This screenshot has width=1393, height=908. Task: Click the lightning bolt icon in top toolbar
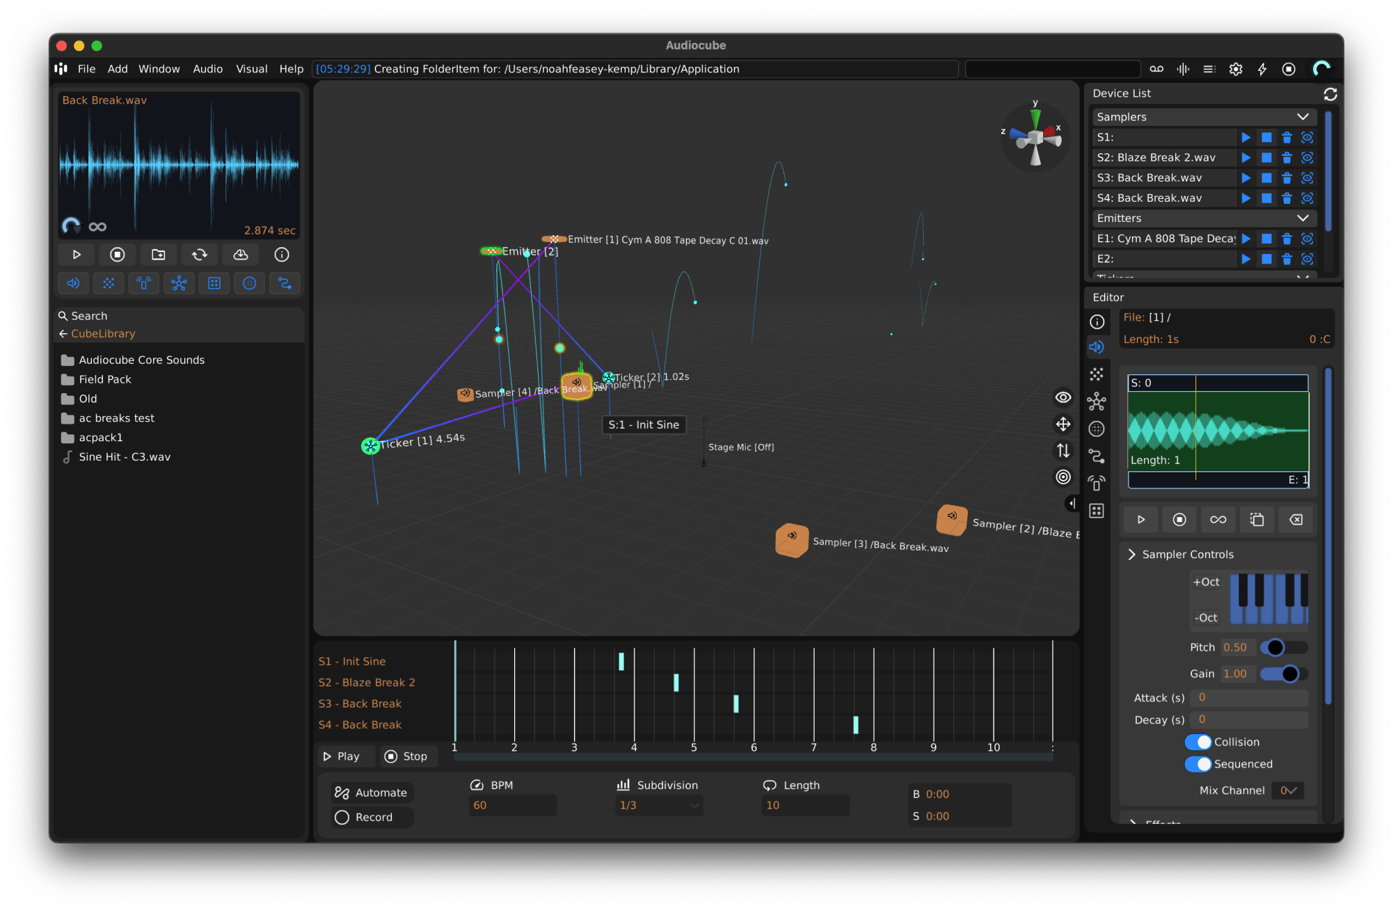1262,69
